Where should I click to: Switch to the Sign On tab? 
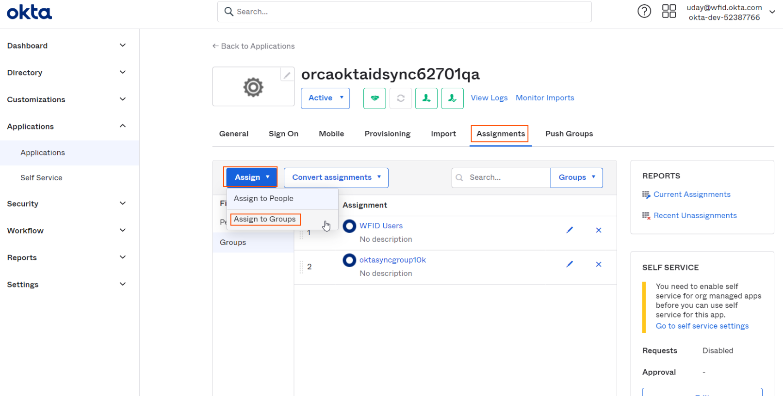(x=283, y=134)
